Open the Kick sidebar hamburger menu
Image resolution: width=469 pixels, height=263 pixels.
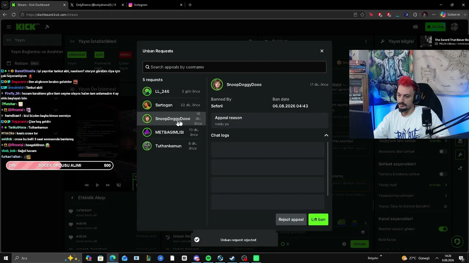(9, 27)
